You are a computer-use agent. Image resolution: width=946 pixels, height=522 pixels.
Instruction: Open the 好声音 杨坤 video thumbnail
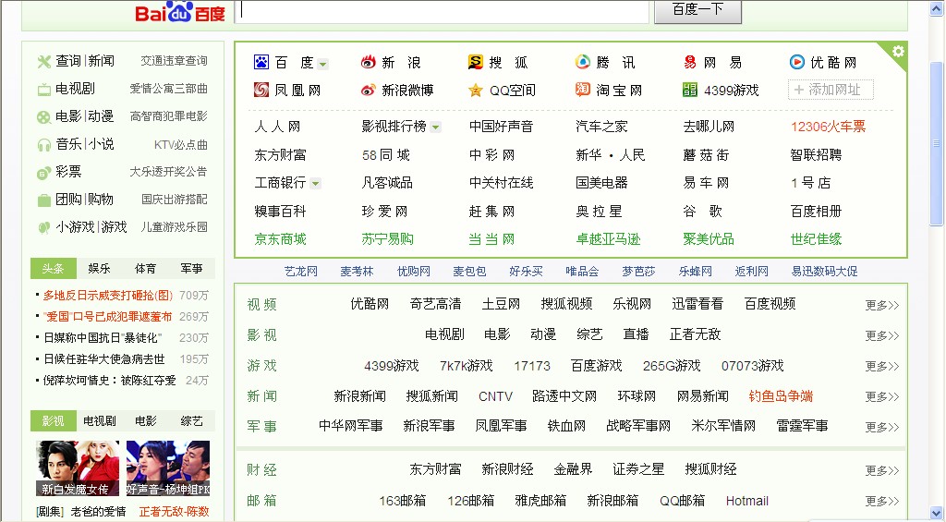[168, 468]
